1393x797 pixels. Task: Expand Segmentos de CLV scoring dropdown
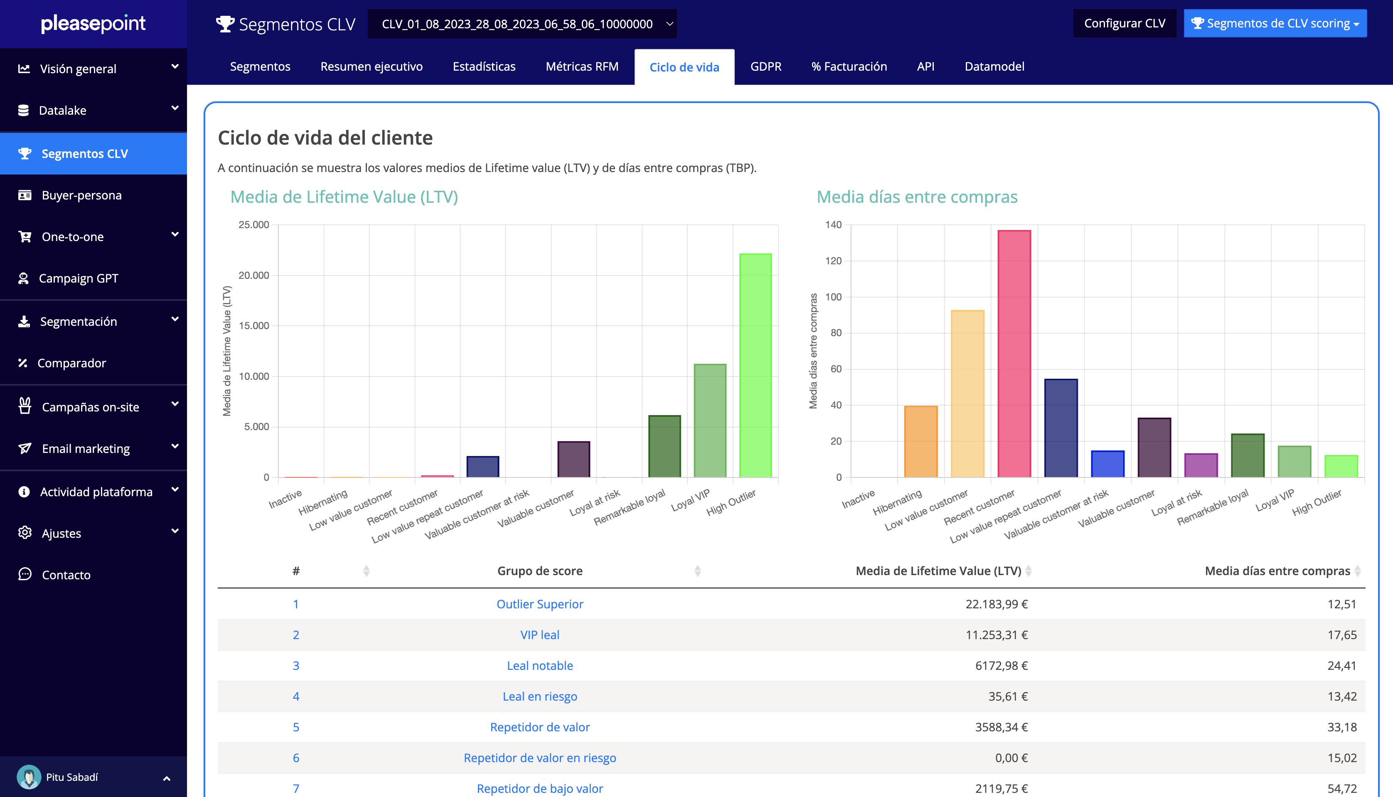(x=1275, y=24)
